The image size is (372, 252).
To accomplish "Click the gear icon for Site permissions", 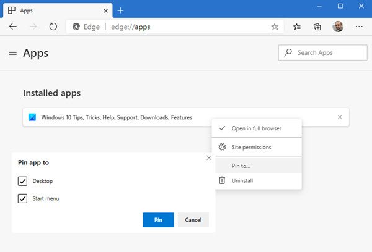I will coord(222,147).
